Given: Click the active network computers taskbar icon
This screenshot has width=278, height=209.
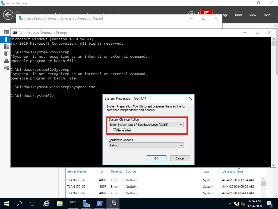Looking at the screenshot, I should coord(113,204).
